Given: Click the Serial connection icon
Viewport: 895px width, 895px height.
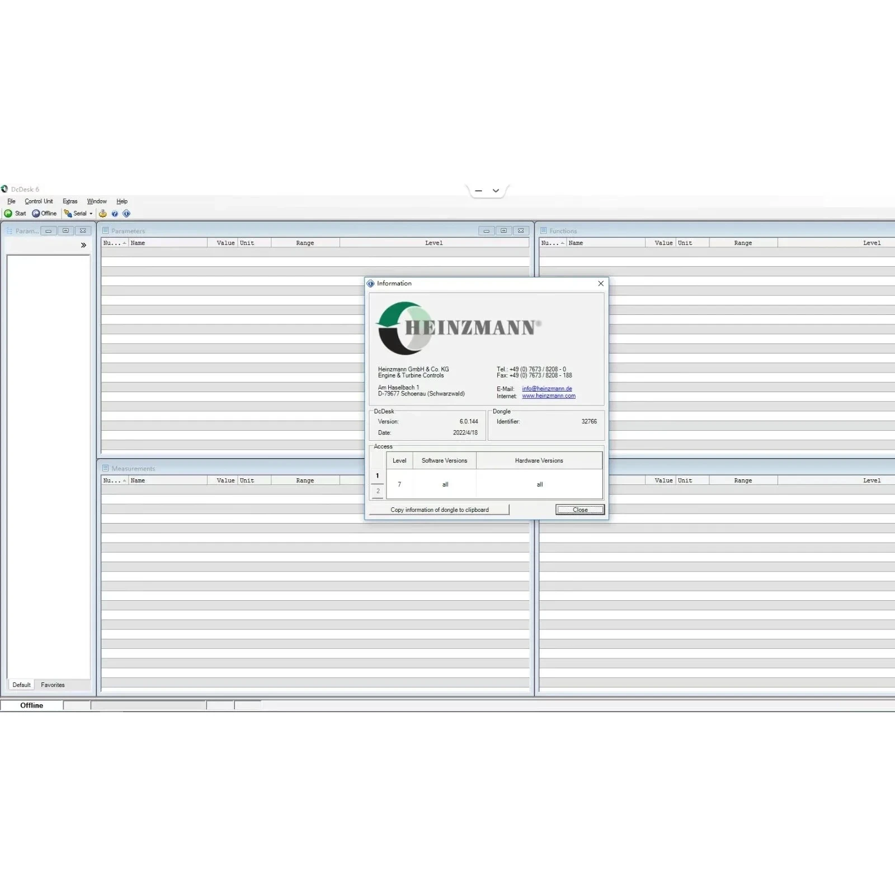Looking at the screenshot, I should point(68,213).
